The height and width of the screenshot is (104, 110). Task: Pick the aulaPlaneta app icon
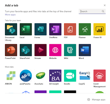tap(26, 76)
